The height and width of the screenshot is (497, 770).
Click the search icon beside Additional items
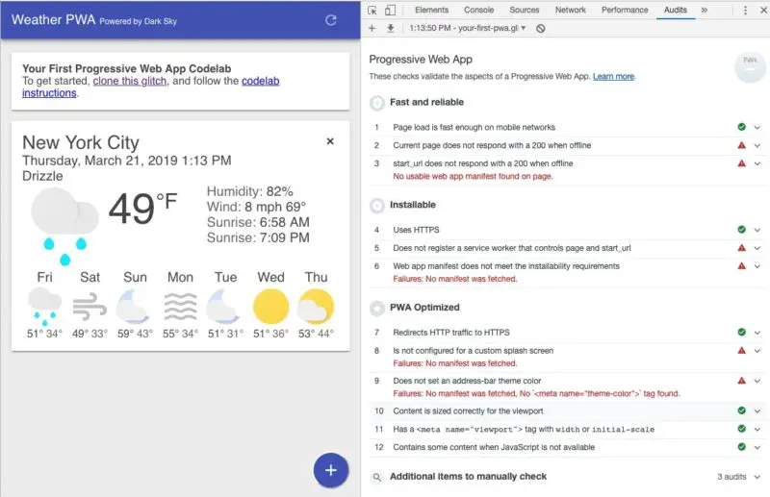point(376,477)
